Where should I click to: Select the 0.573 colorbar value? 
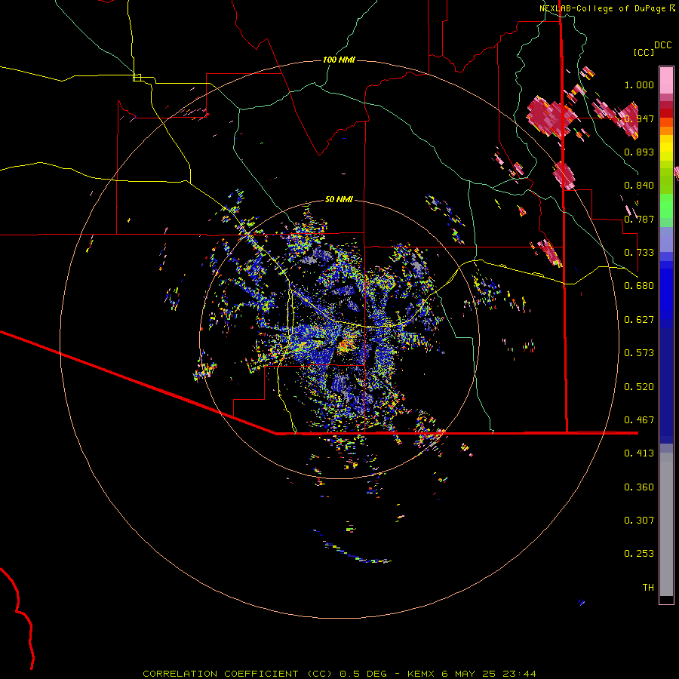(639, 353)
